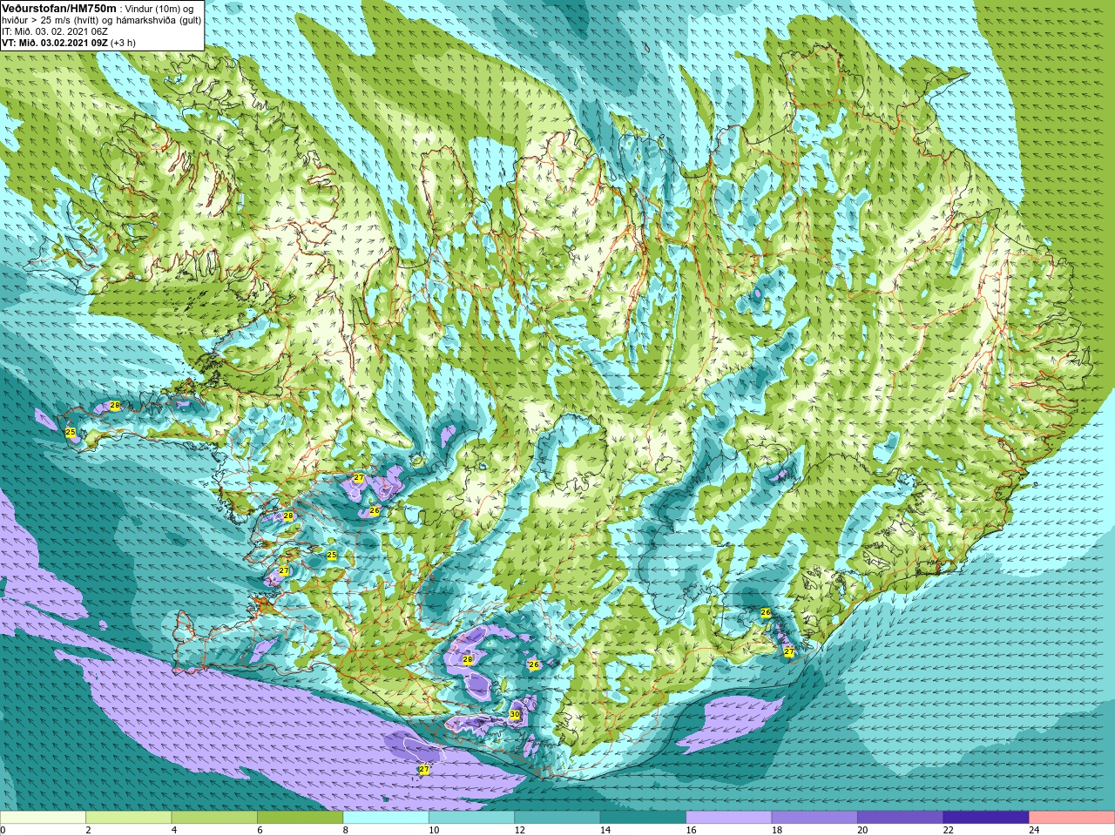The height and width of the screenshot is (836, 1115).
Task: Select the olive 6–8 m/s legend swatch
Action: pyautogui.click(x=301, y=818)
